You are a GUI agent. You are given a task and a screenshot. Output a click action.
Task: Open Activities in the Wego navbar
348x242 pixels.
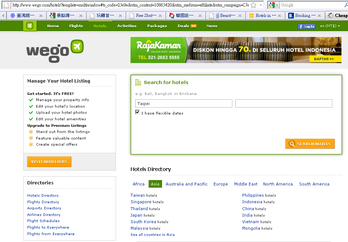coord(127,26)
